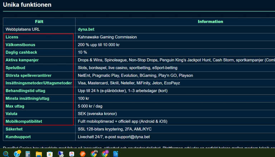The height and width of the screenshot is (157, 275).
Task: Select the Största spelleverantörer label
Action: (x=29, y=75)
